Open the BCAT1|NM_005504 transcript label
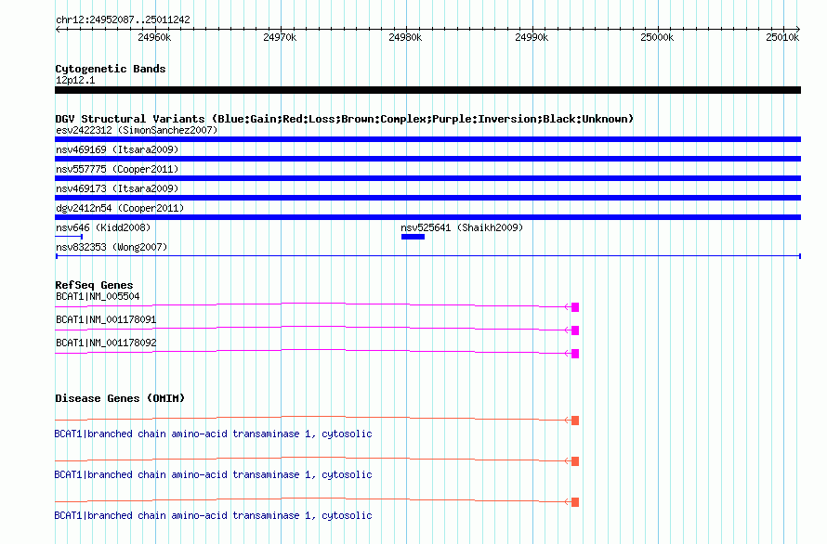This screenshot has height=544, width=827. click(x=98, y=296)
